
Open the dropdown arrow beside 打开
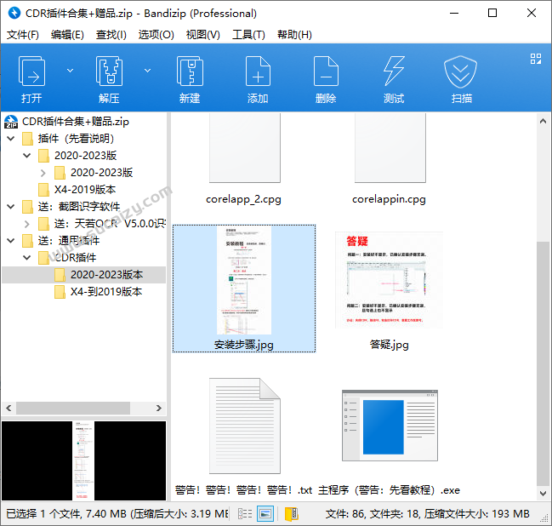click(x=71, y=71)
